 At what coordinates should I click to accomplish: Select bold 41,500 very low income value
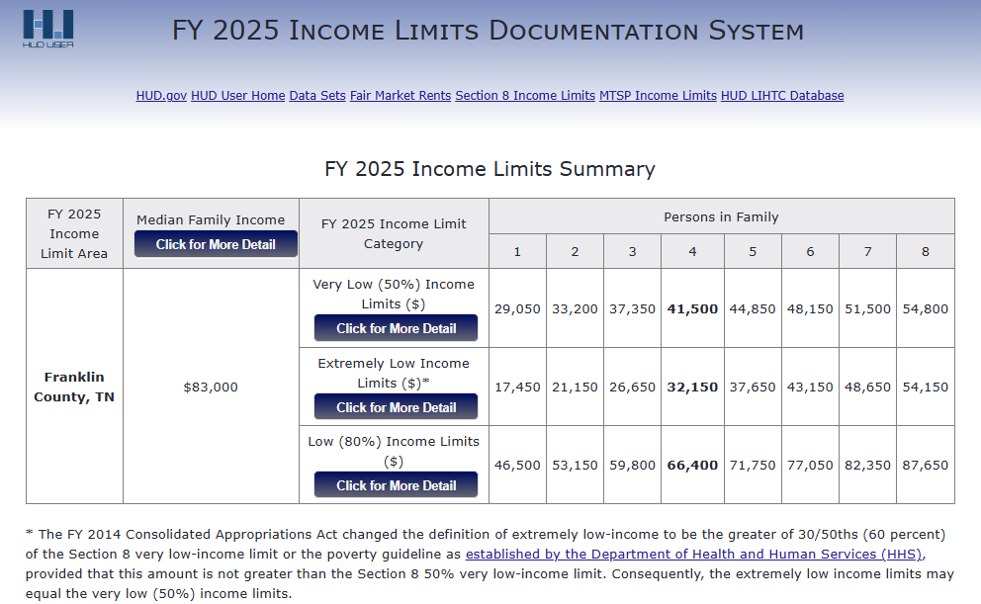point(692,308)
